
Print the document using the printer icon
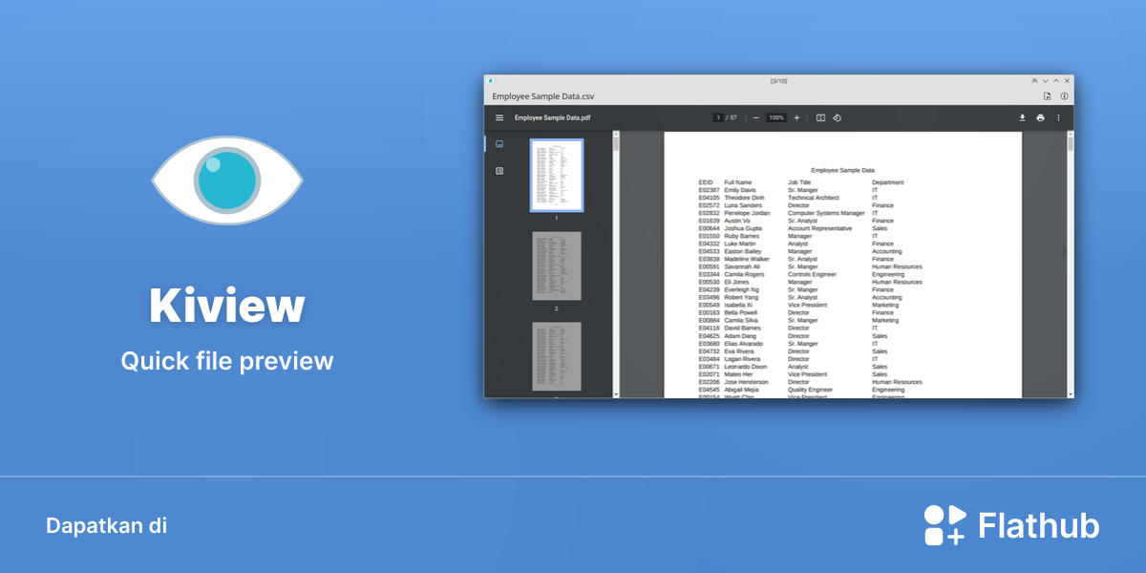1040,117
